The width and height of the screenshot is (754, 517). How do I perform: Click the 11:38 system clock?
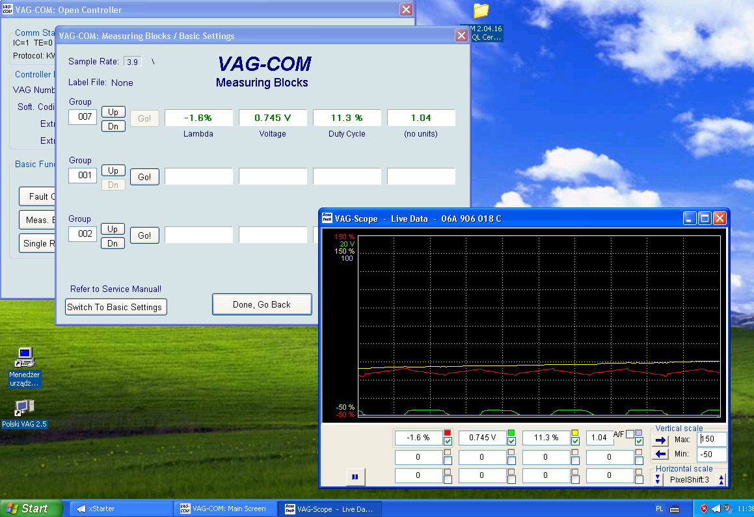click(746, 509)
